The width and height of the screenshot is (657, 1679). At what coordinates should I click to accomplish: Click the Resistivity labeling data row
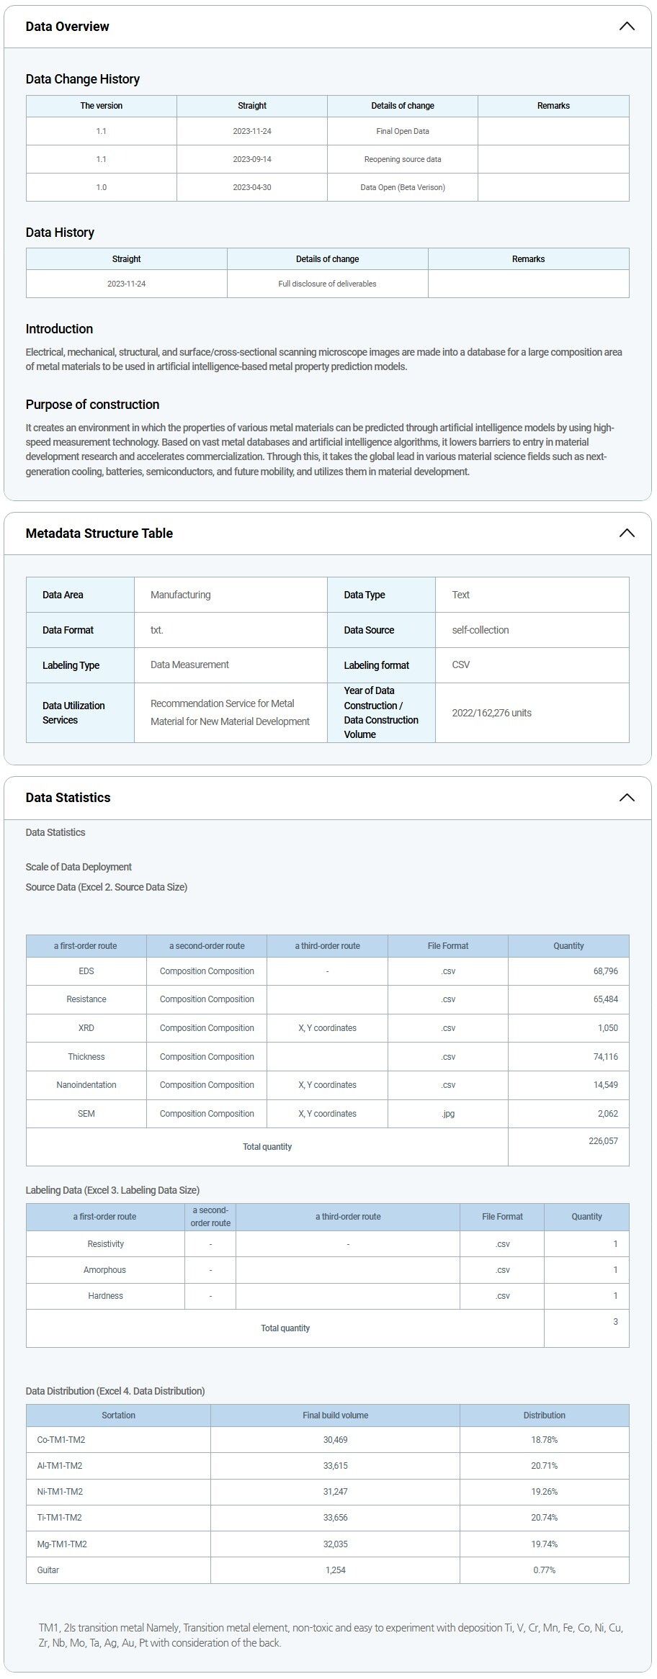tap(105, 1244)
